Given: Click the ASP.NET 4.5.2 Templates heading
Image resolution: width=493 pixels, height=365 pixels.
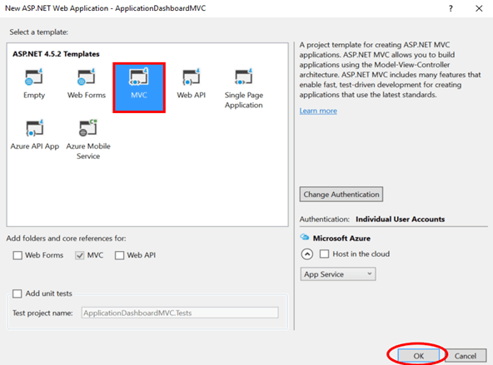Looking at the screenshot, I should pos(56,54).
